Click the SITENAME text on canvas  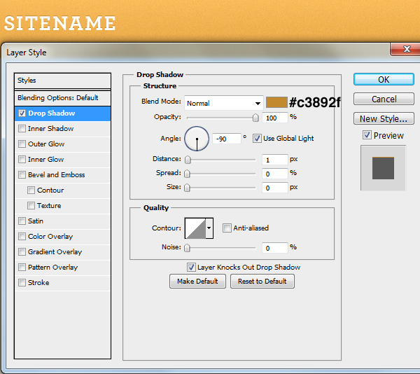point(60,23)
